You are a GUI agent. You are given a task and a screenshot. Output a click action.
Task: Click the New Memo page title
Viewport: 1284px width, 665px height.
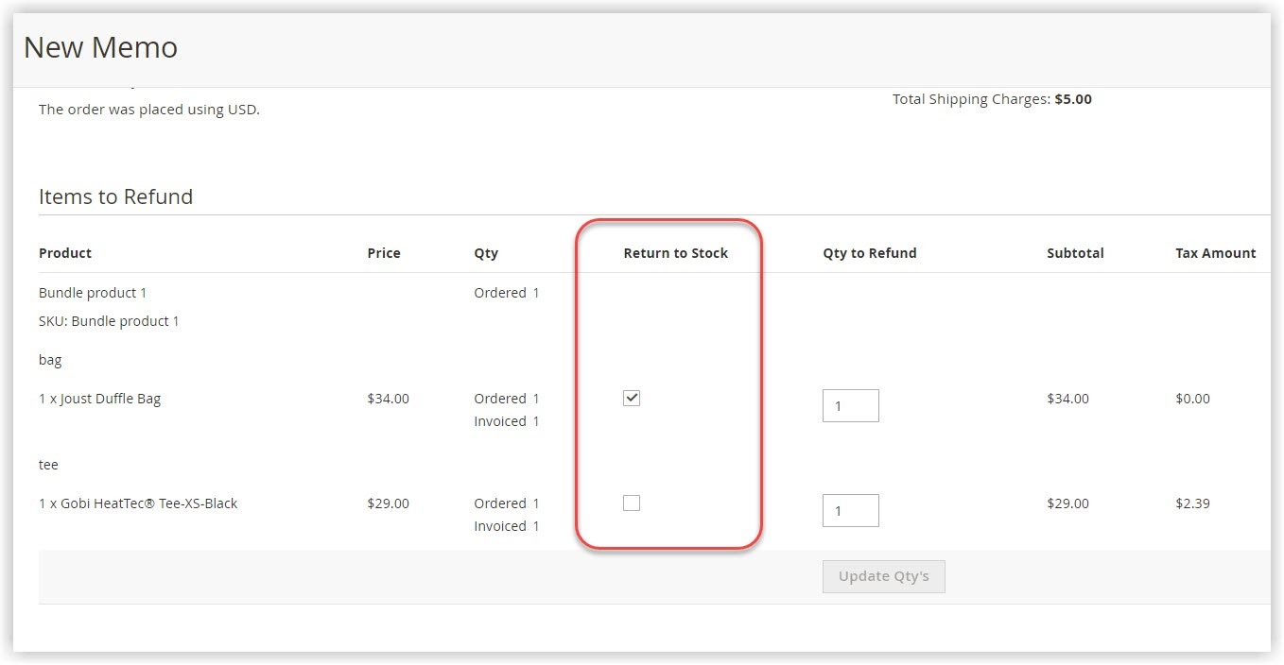(100, 46)
